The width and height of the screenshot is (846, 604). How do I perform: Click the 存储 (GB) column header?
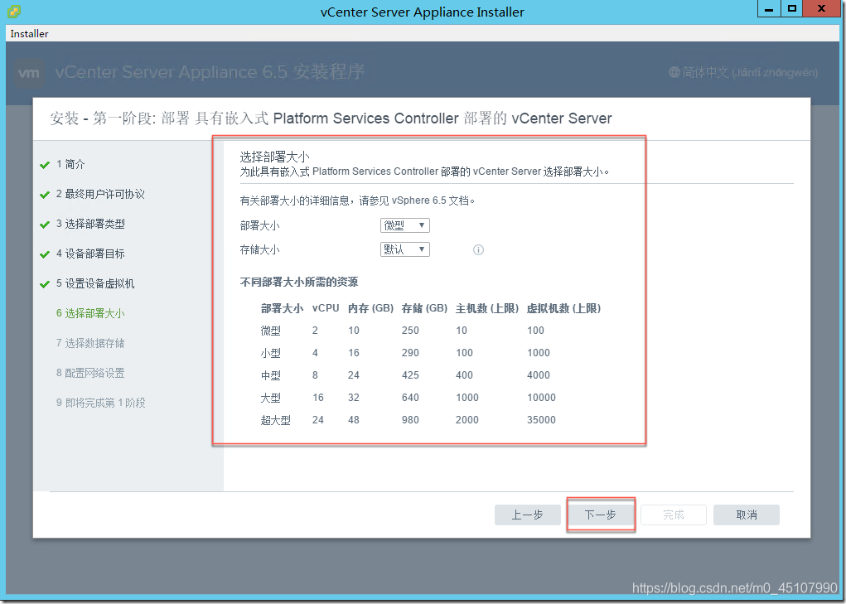click(424, 308)
